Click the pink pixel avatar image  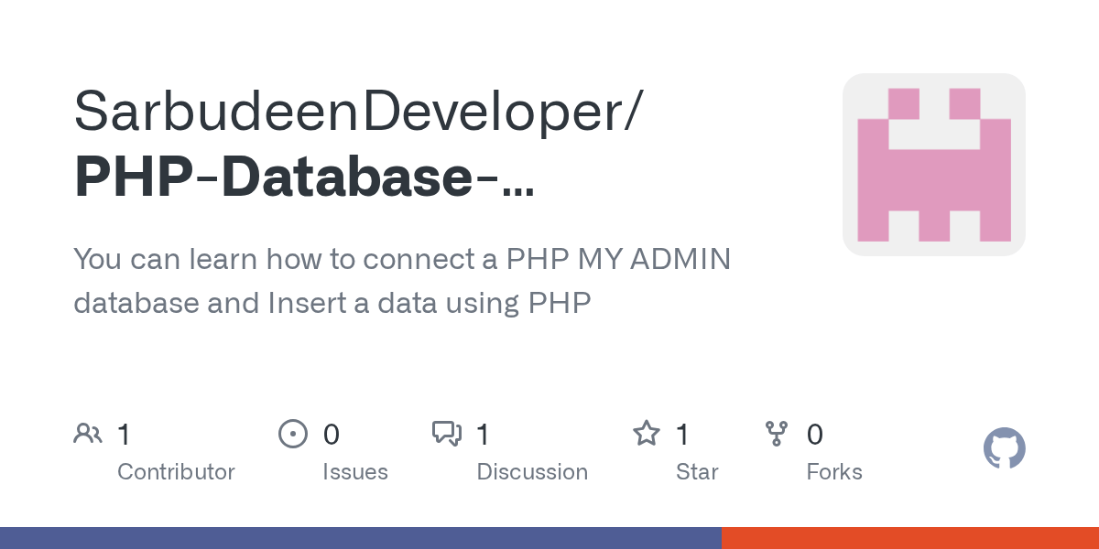(x=933, y=165)
